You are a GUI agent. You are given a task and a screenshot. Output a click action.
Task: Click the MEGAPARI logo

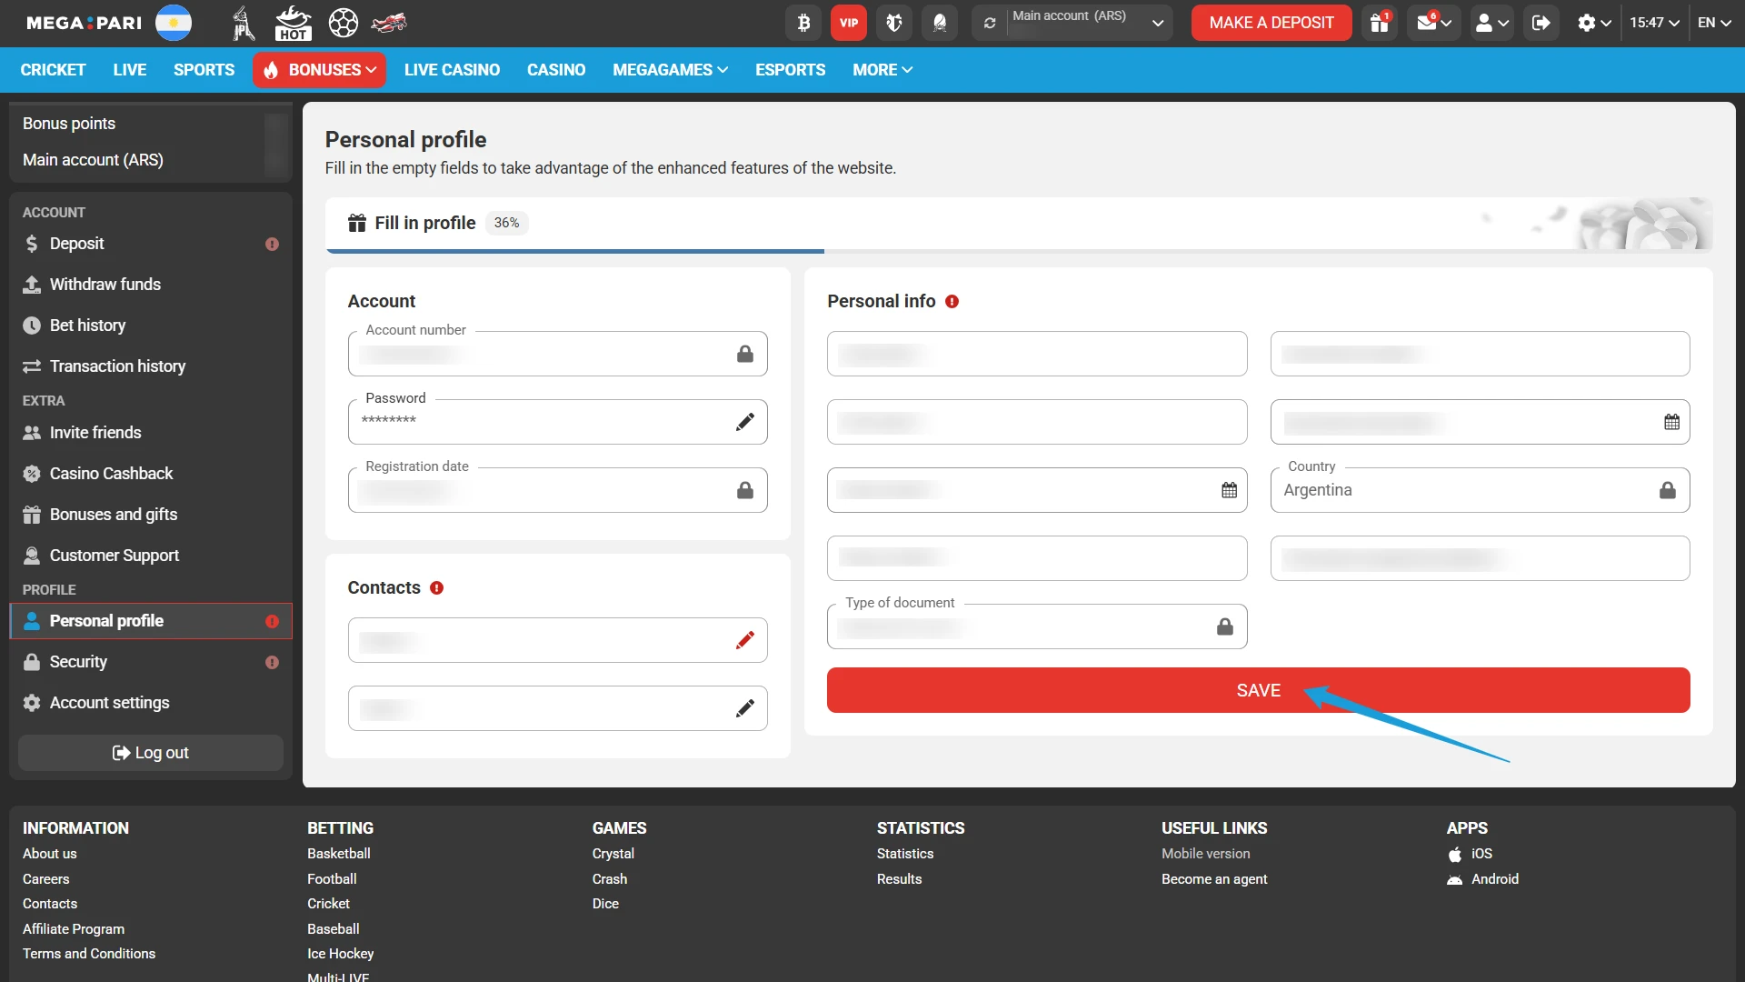tap(85, 23)
